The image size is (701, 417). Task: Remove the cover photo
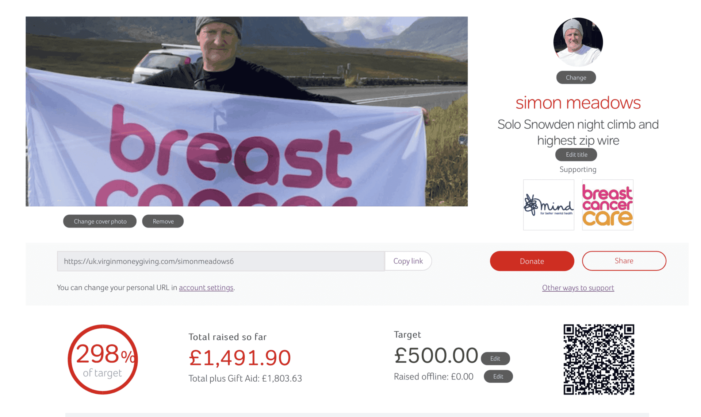(x=163, y=221)
